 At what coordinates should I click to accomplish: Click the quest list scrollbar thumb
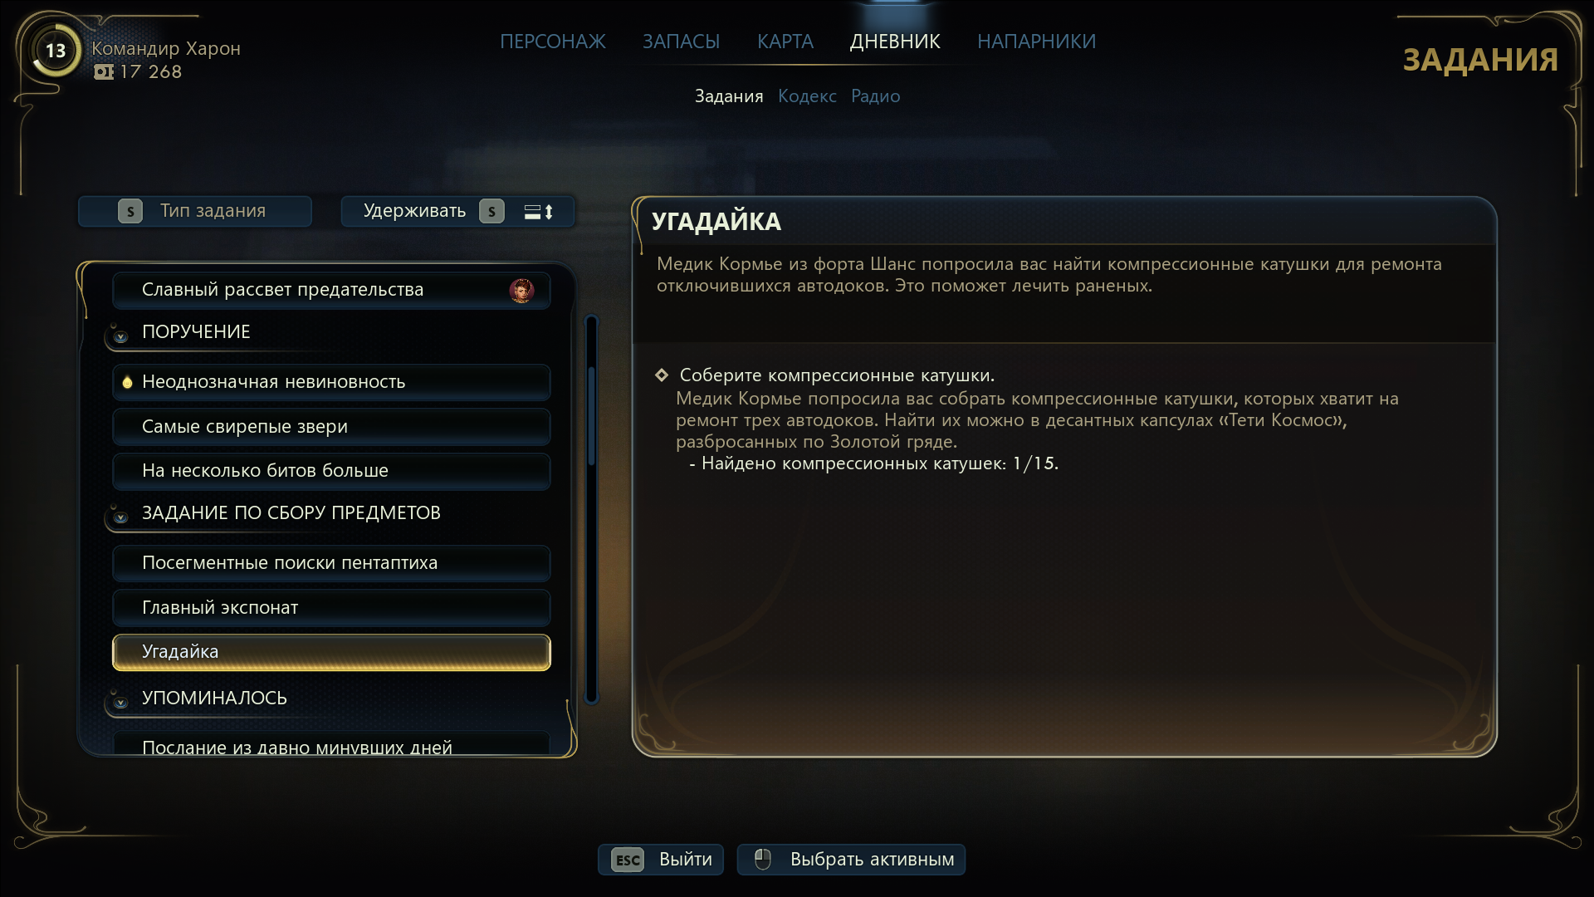click(x=591, y=415)
